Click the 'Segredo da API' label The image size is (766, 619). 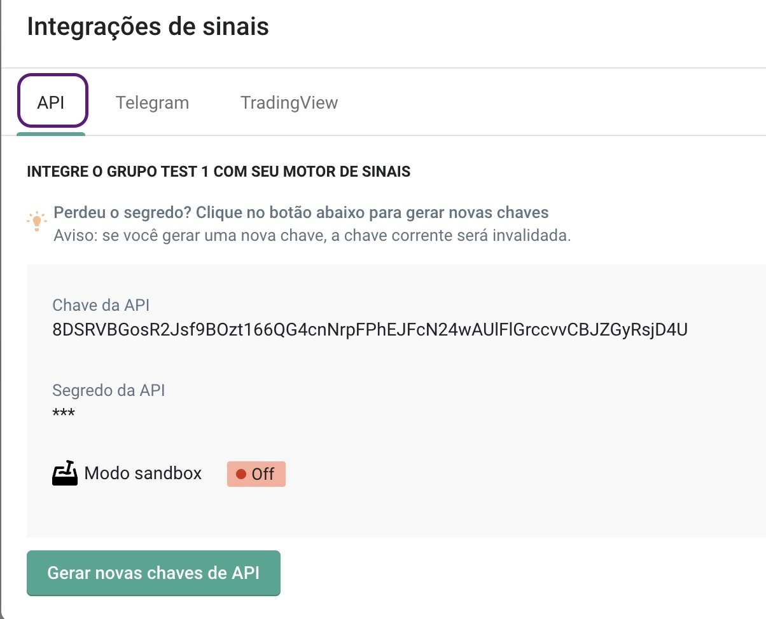109,390
